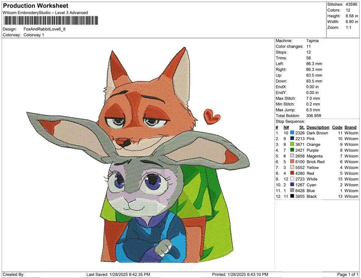
Task: Click the Brand column header
Action: tap(350, 127)
